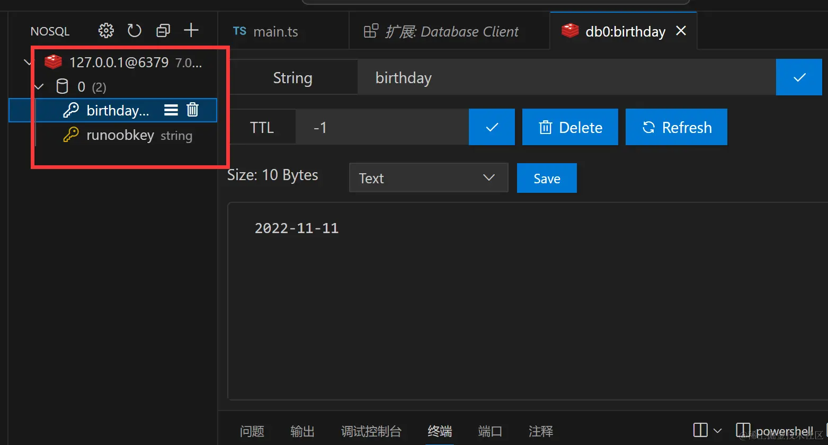Screen dimensions: 828x445
Task: Open the 终端 panel tab
Action: (x=440, y=431)
